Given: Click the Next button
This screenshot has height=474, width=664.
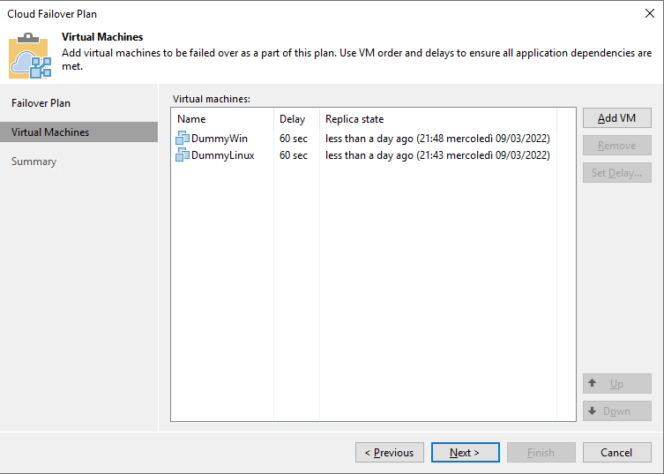Looking at the screenshot, I should pos(465,453).
